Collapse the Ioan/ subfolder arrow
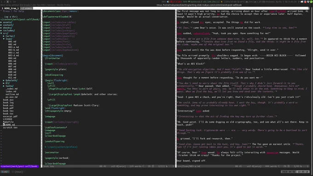This screenshot has height=176, width=313. 4,39
